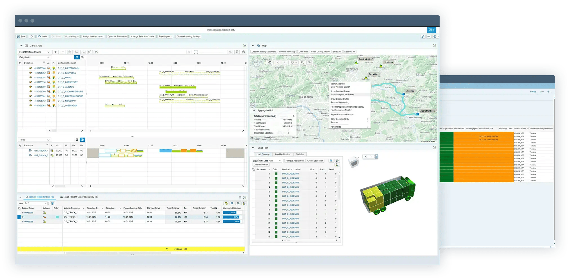Select row of freight order 6100022985
This screenshot has width=570, height=279.
click(x=19, y=222)
